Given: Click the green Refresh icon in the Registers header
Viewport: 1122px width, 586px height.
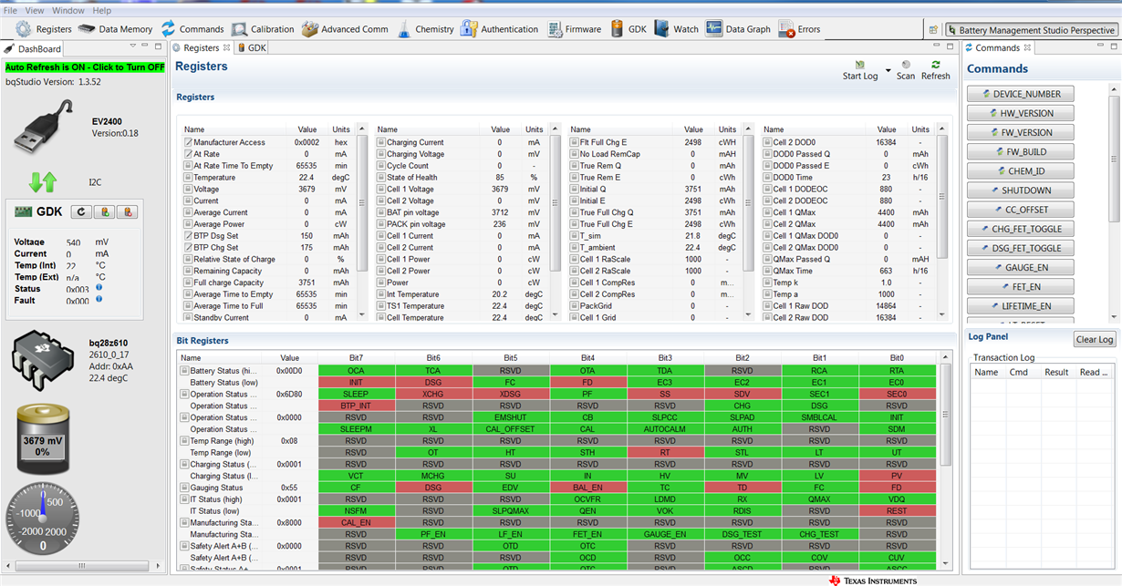Looking at the screenshot, I should (x=936, y=65).
